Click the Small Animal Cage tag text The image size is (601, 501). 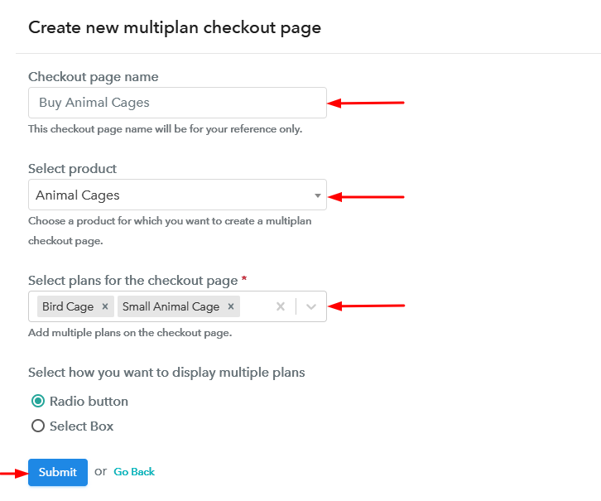pyautogui.click(x=171, y=306)
